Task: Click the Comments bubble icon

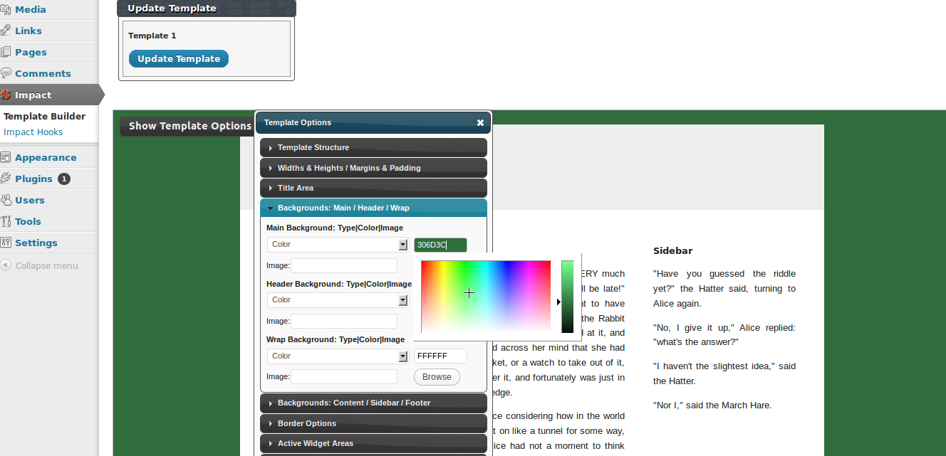Action: point(6,73)
